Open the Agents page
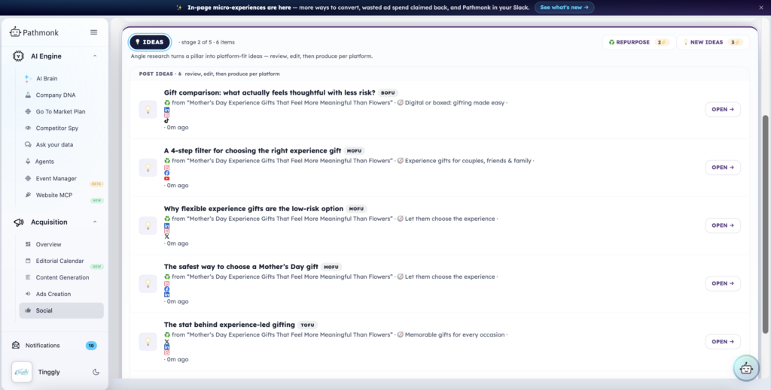 click(x=44, y=162)
